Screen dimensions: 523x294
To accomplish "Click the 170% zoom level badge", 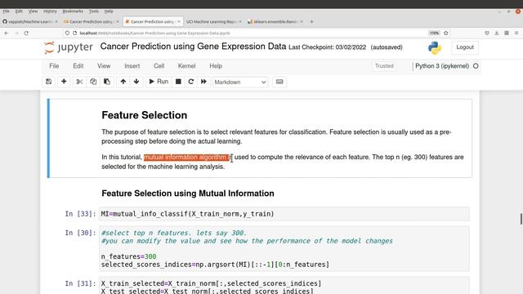I will point(434,33).
